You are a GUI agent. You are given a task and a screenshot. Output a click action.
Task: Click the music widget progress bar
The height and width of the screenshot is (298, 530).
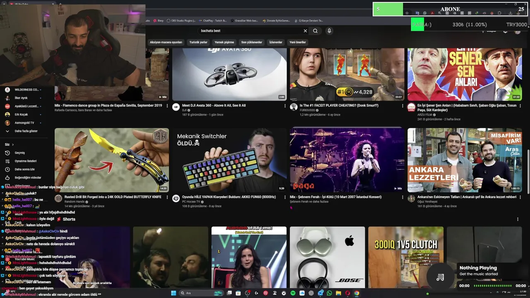coord(492,286)
